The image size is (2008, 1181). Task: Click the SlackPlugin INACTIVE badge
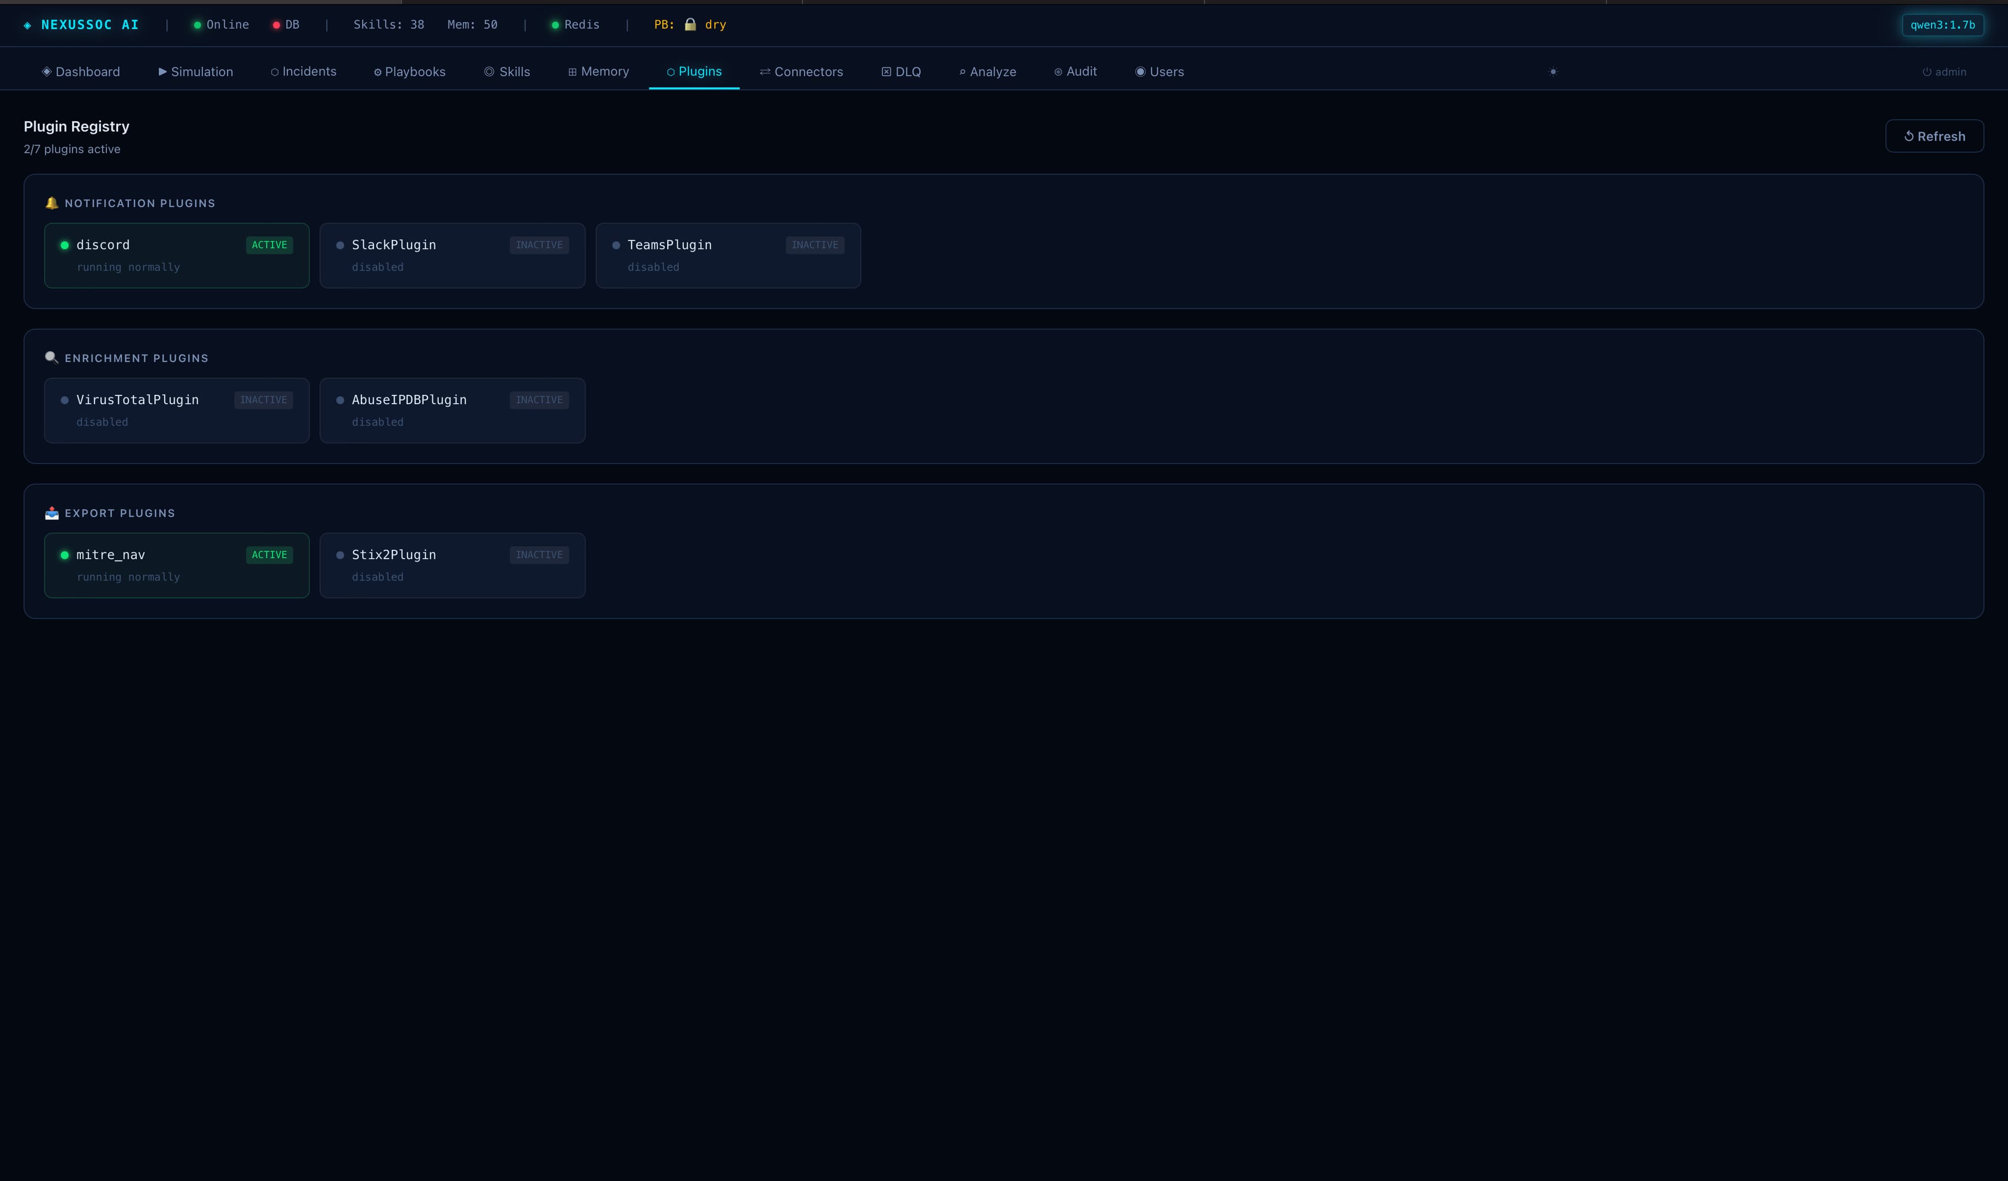[x=540, y=245]
